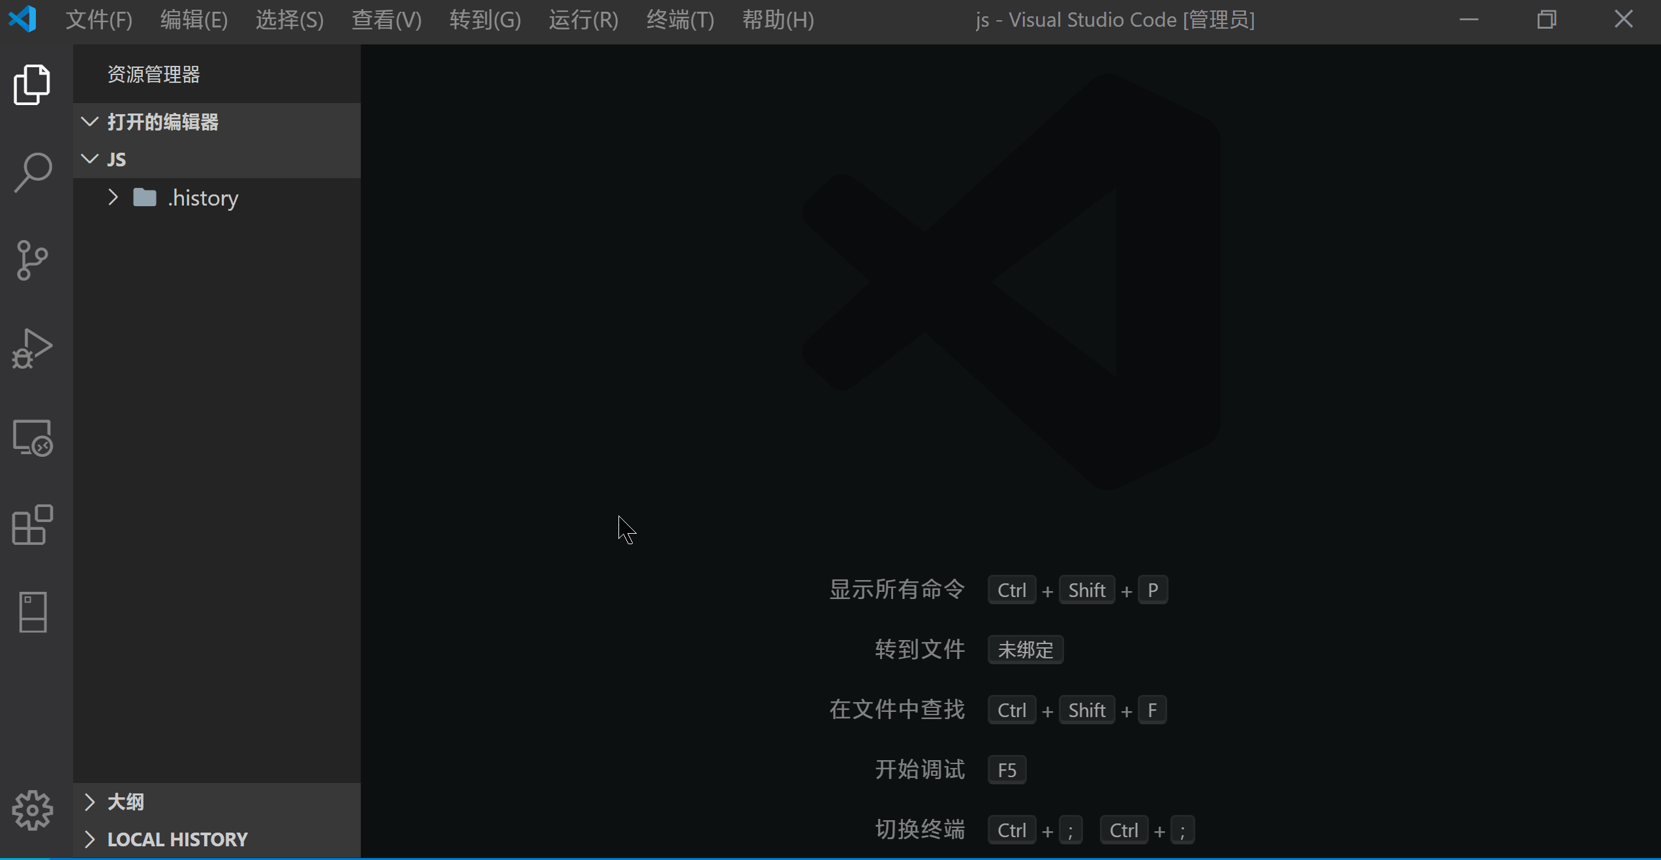The width and height of the screenshot is (1661, 860).
Task: Open the Remote Explorer view
Action: tap(32, 438)
